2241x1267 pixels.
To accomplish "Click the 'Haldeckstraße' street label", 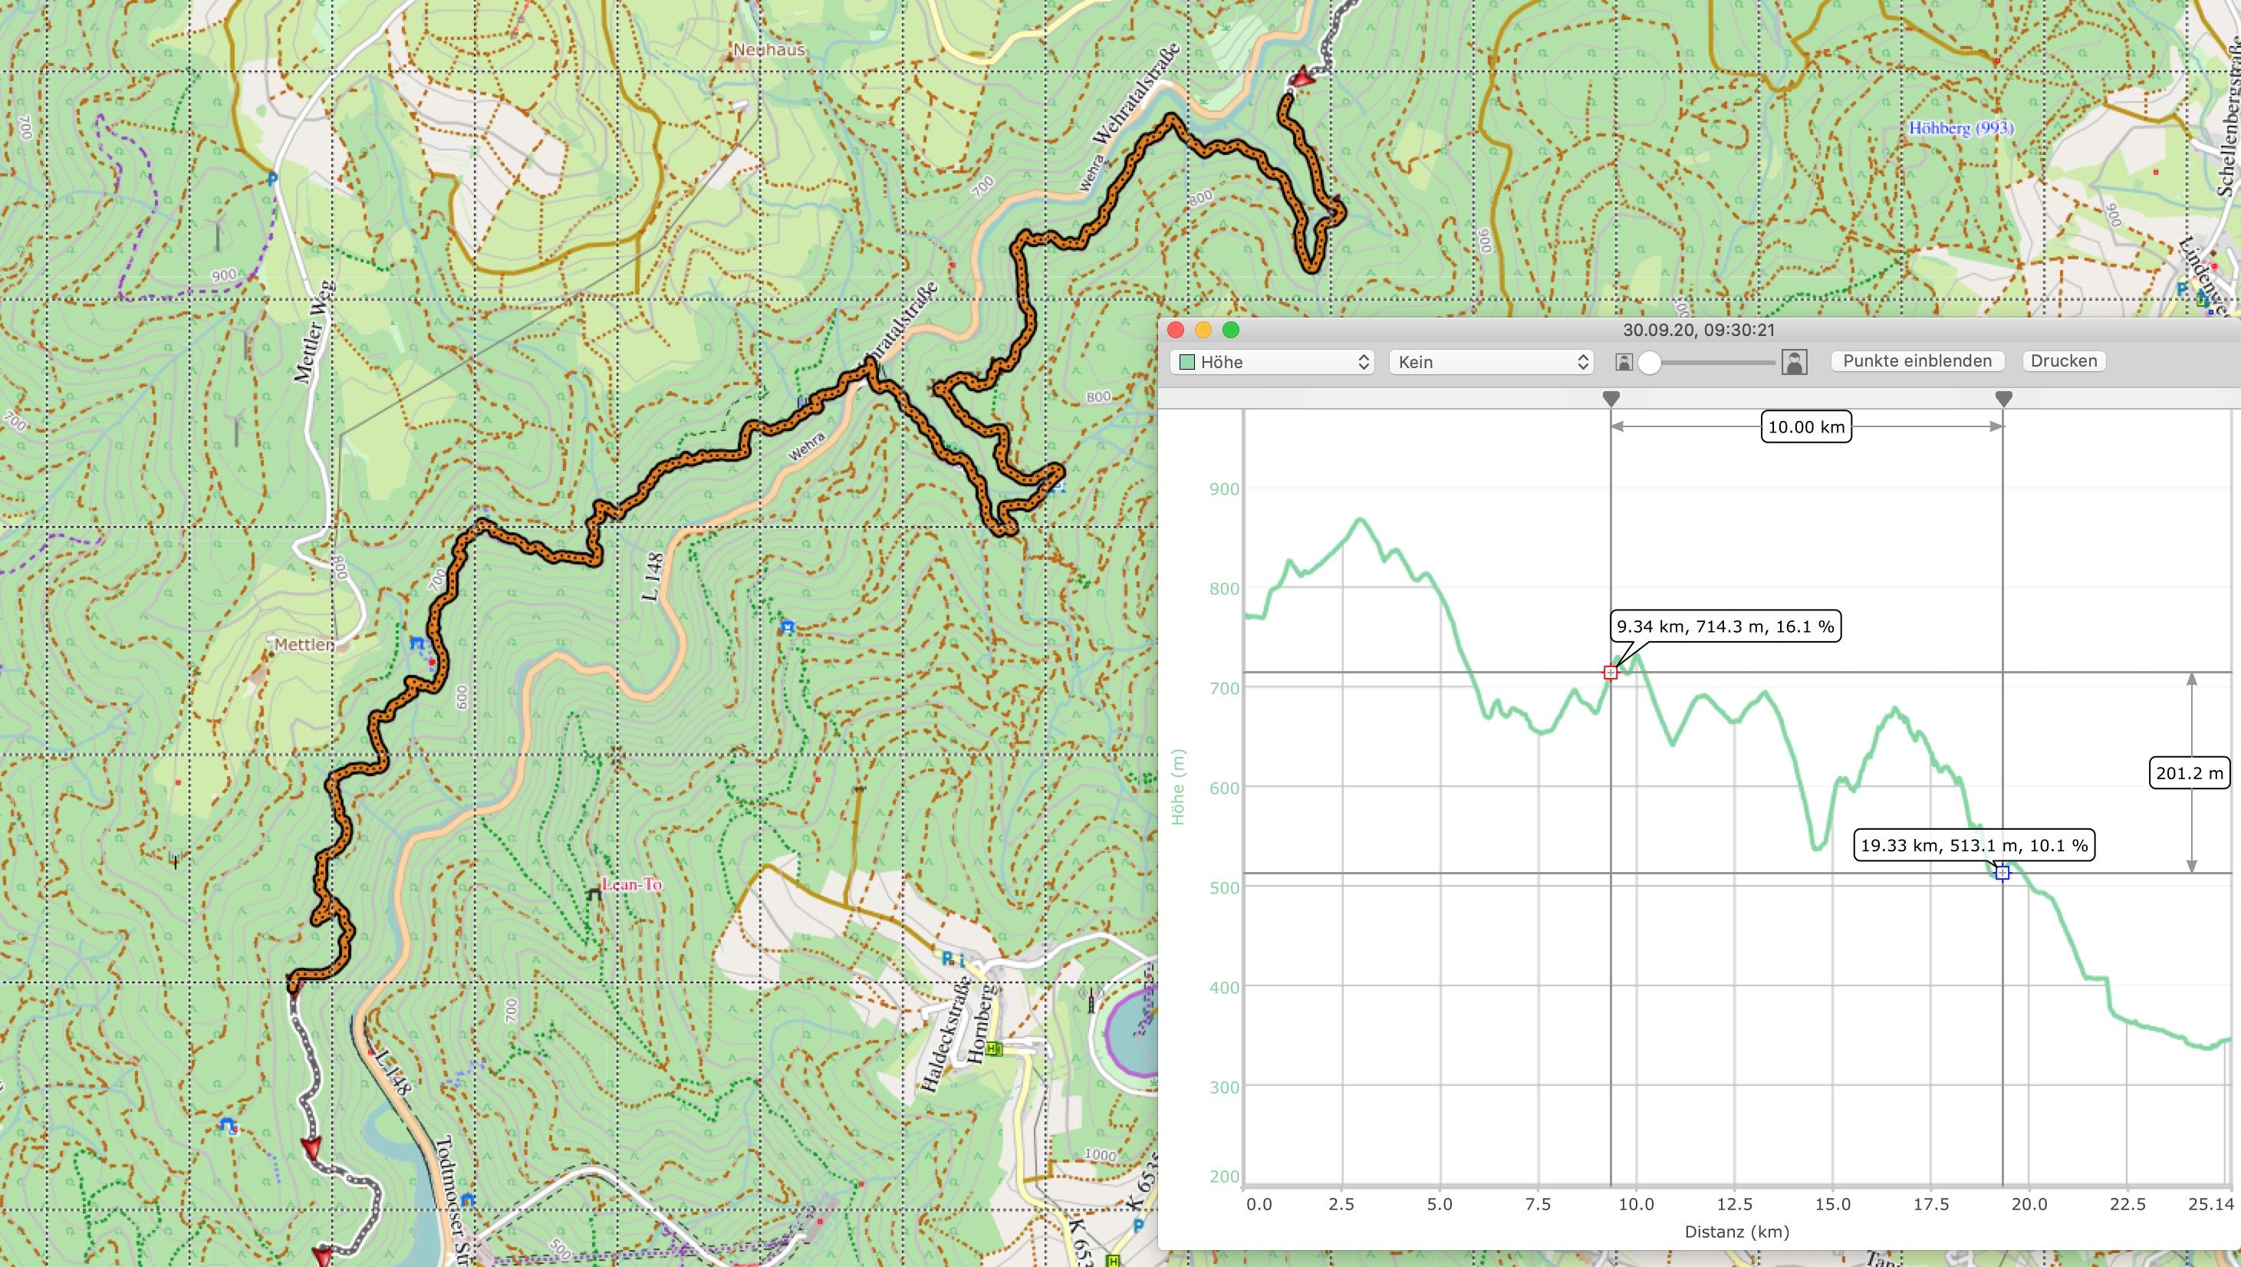I will coord(946,1035).
